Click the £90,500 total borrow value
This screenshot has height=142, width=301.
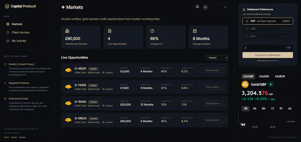pos(73,39)
